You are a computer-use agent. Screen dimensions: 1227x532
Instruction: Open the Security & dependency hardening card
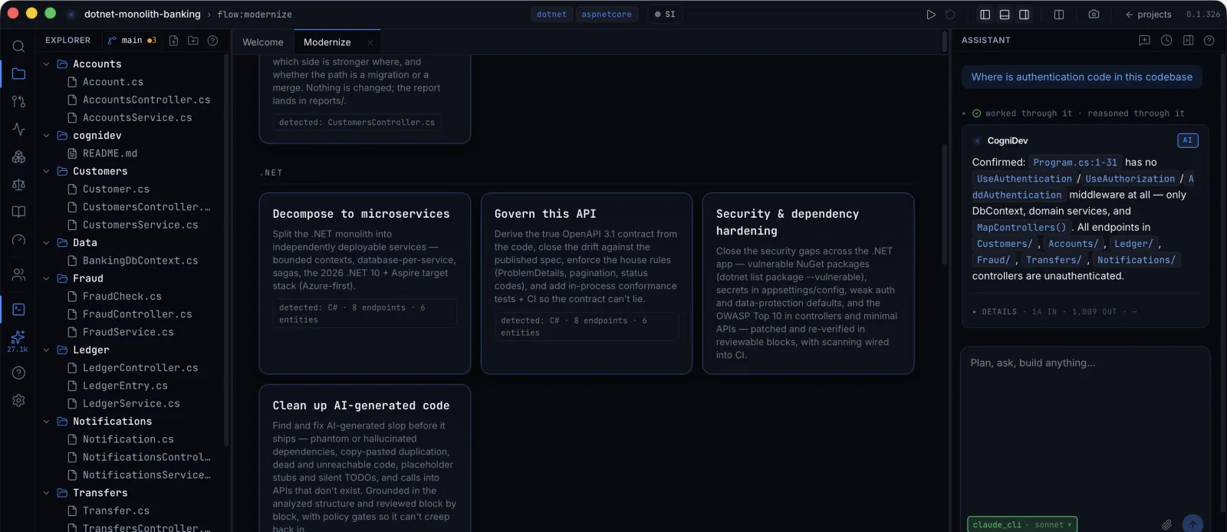point(808,283)
